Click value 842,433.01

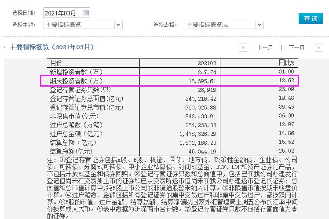201,117
